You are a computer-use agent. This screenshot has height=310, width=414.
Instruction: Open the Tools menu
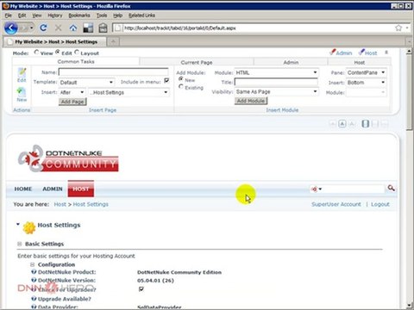tap(102, 15)
